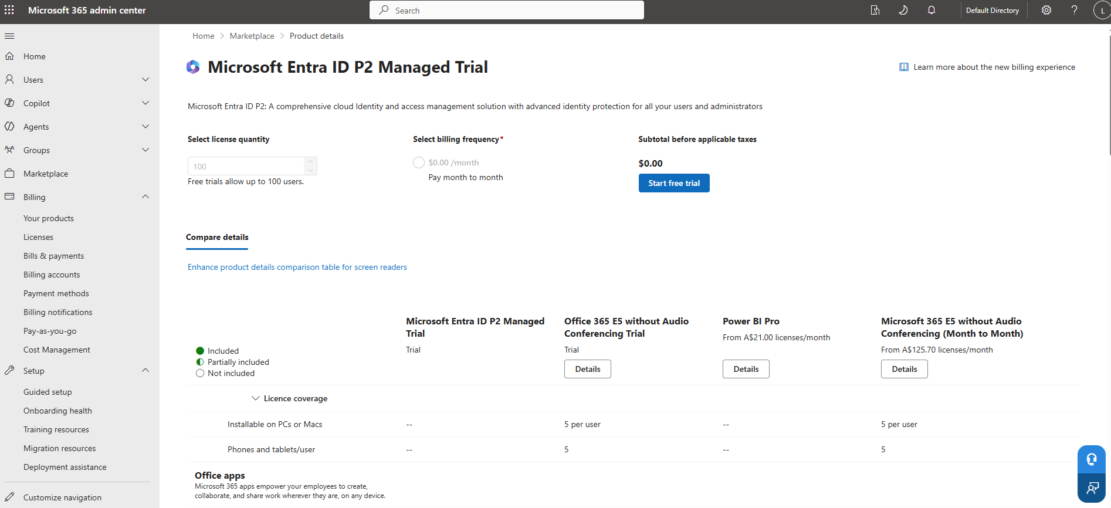This screenshot has width=1111, height=508.
Task: Open the Cloud Shell icon in header
Action: pyautogui.click(x=875, y=10)
